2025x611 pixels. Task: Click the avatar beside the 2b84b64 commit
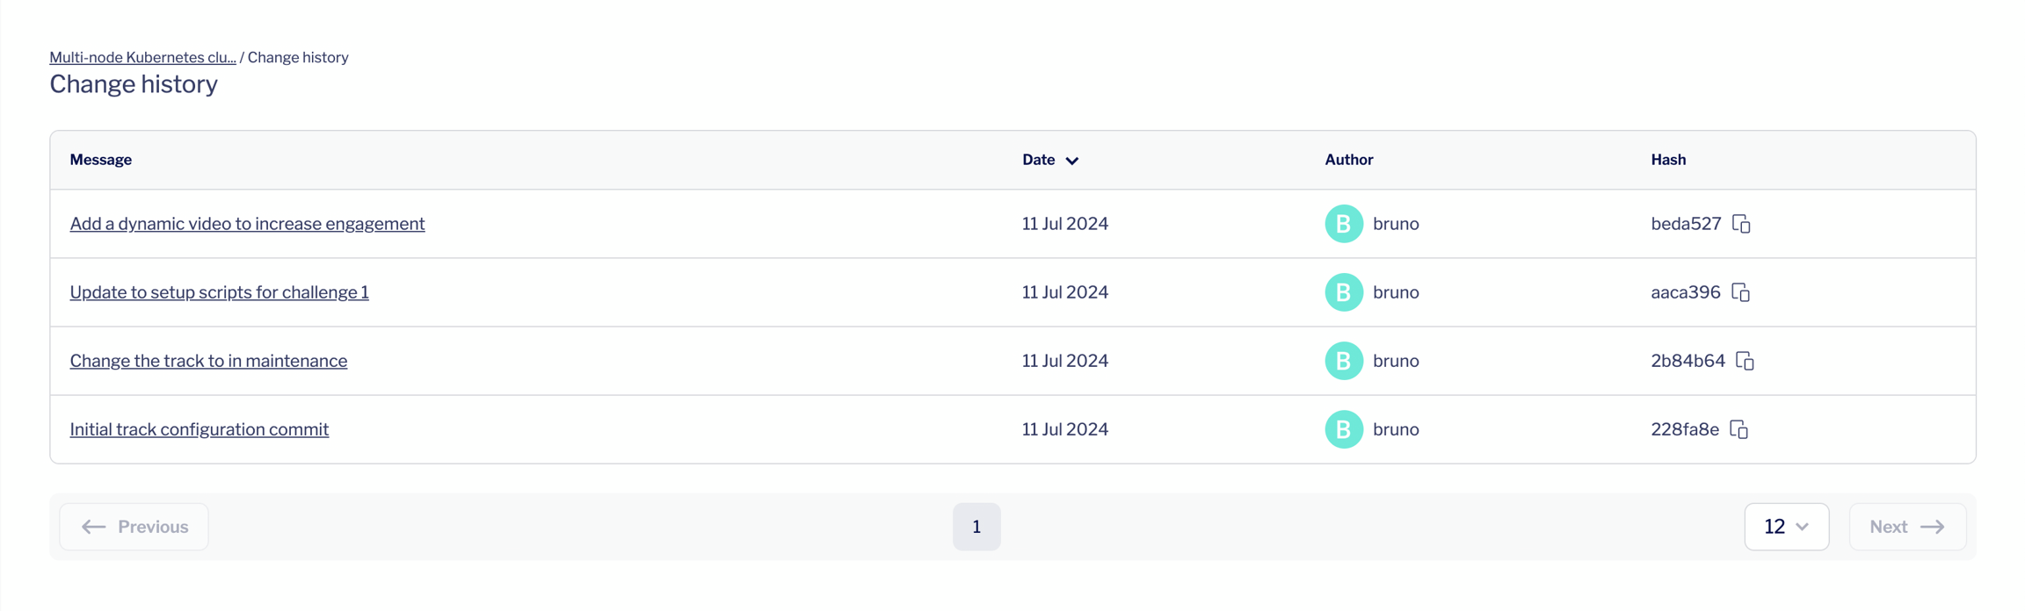[1343, 361]
